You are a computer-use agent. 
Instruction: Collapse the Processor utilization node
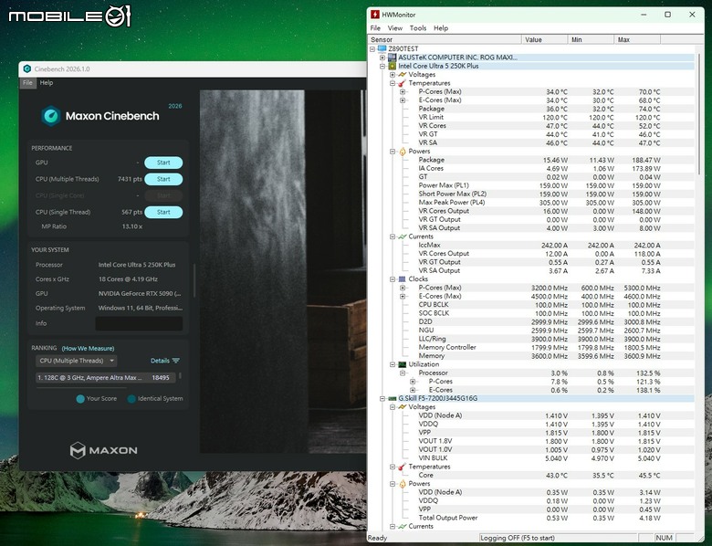403,373
